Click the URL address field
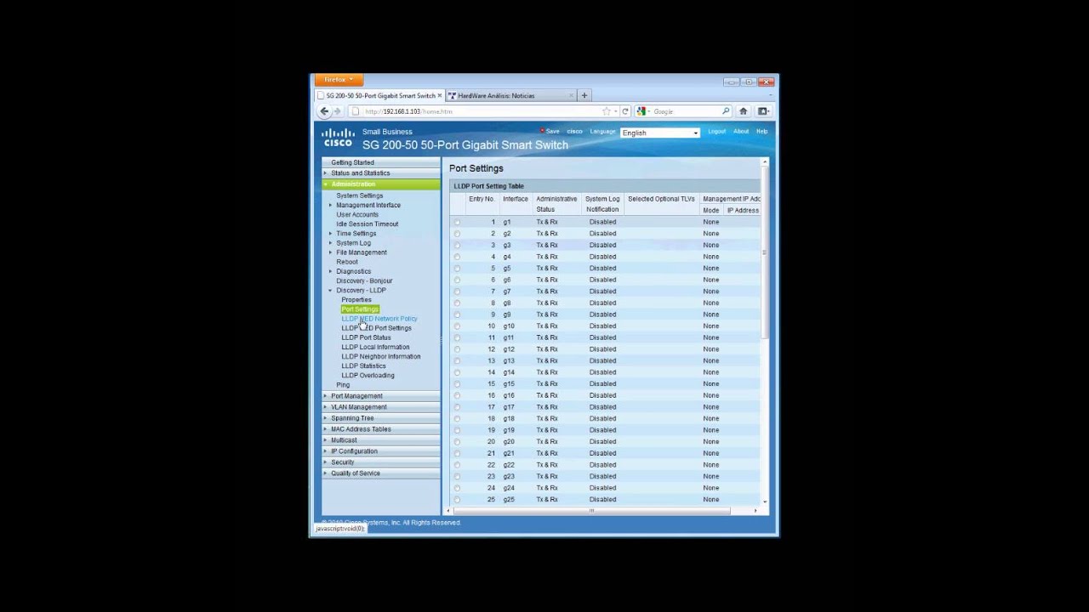Image resolution: width=1089 pixels, height=612 pixels. pyautogui.click(x=485, y=111)
